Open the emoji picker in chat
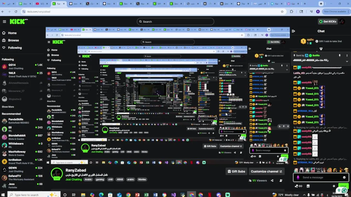The width and height of the screenshot is (351, 197). tap(344, 177)
